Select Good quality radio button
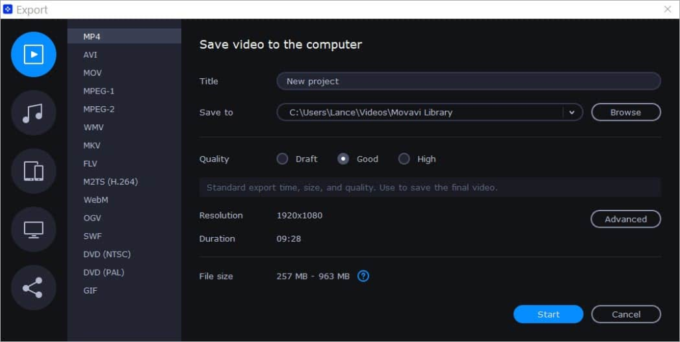 [x=343, y=159]
